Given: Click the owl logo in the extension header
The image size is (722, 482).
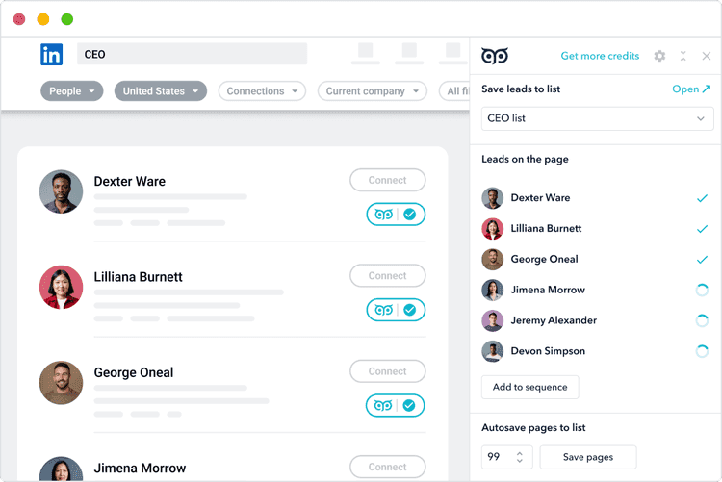Looking at the screenshot, I should point(495,56).
